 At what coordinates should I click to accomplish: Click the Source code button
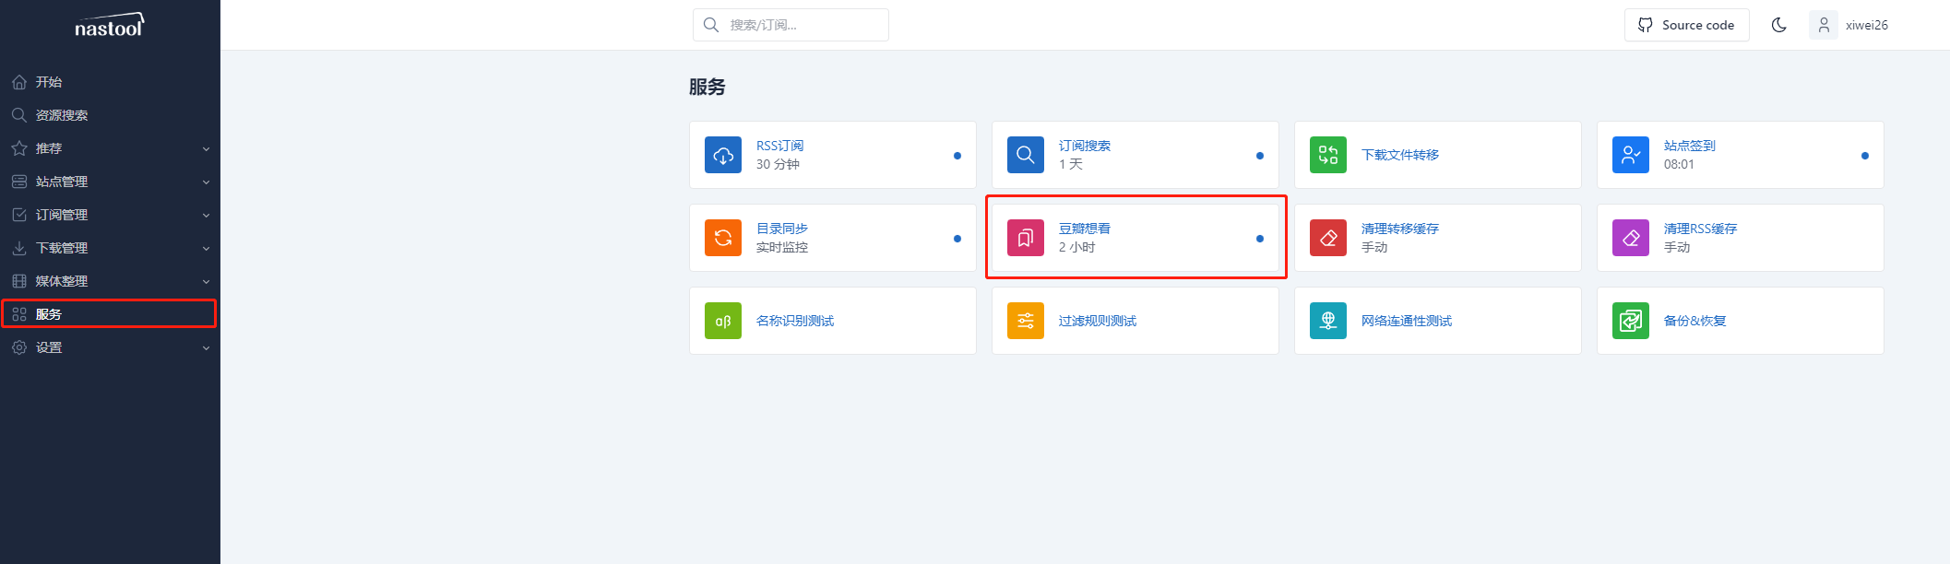pyautogui.click(x=1686, y=25)
